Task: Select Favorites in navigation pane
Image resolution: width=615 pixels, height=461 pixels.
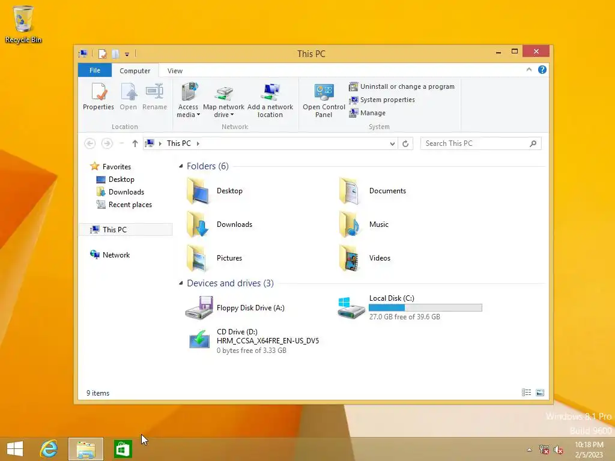Action: click(x=111, y=167)
